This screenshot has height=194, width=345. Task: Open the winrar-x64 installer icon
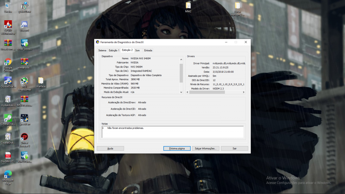click(x=24, y=63)
